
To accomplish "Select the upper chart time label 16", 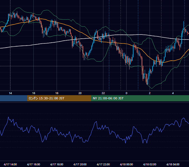I will 34,93.
